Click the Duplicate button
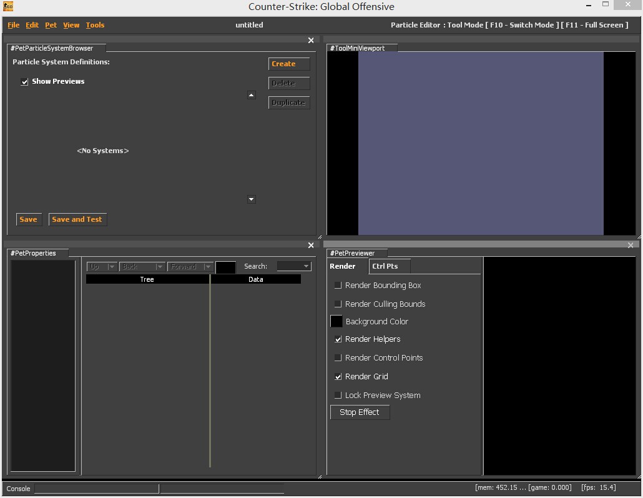 coord(289,102)
